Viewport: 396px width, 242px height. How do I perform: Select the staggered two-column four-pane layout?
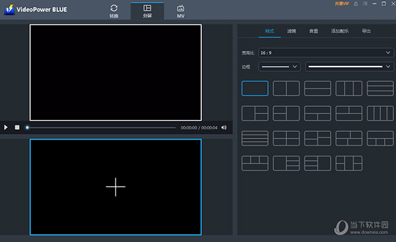317,138
